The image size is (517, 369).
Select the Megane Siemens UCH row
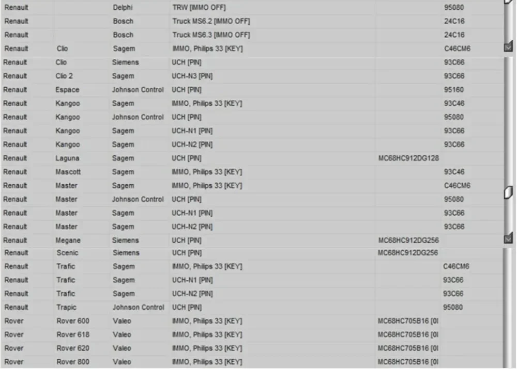coord(252,240)
